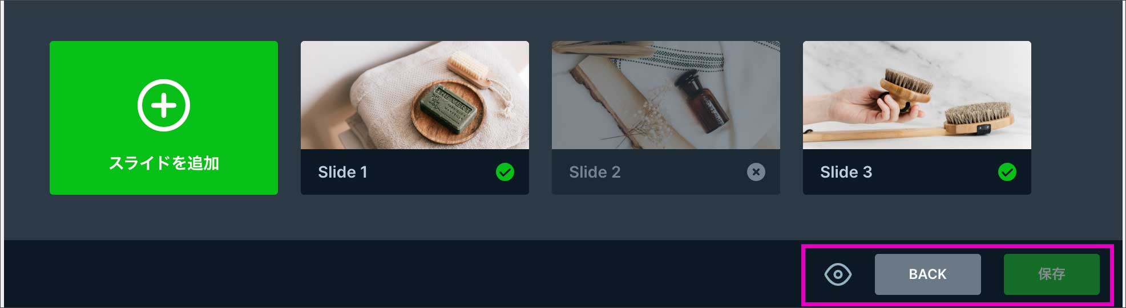
Task: Click the Slide 1 title label
Action: pos(342,172)
